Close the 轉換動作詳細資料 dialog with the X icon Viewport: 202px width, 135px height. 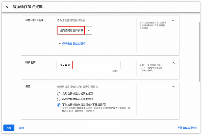tap(7, 7)
